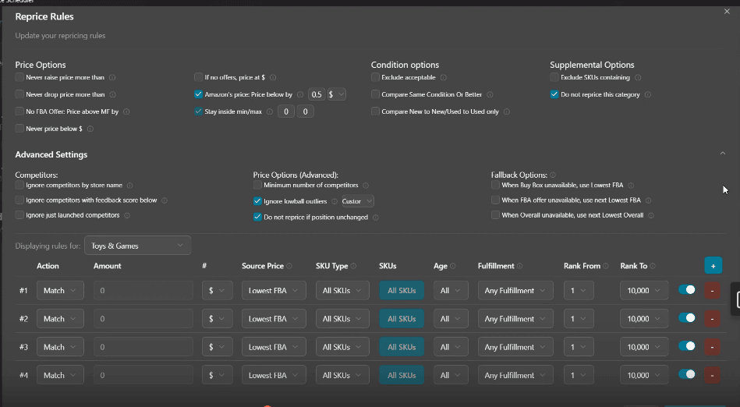Turn off the toggle switch for rule #2
This screenshot has width=740, height=407.
(687, 318)
